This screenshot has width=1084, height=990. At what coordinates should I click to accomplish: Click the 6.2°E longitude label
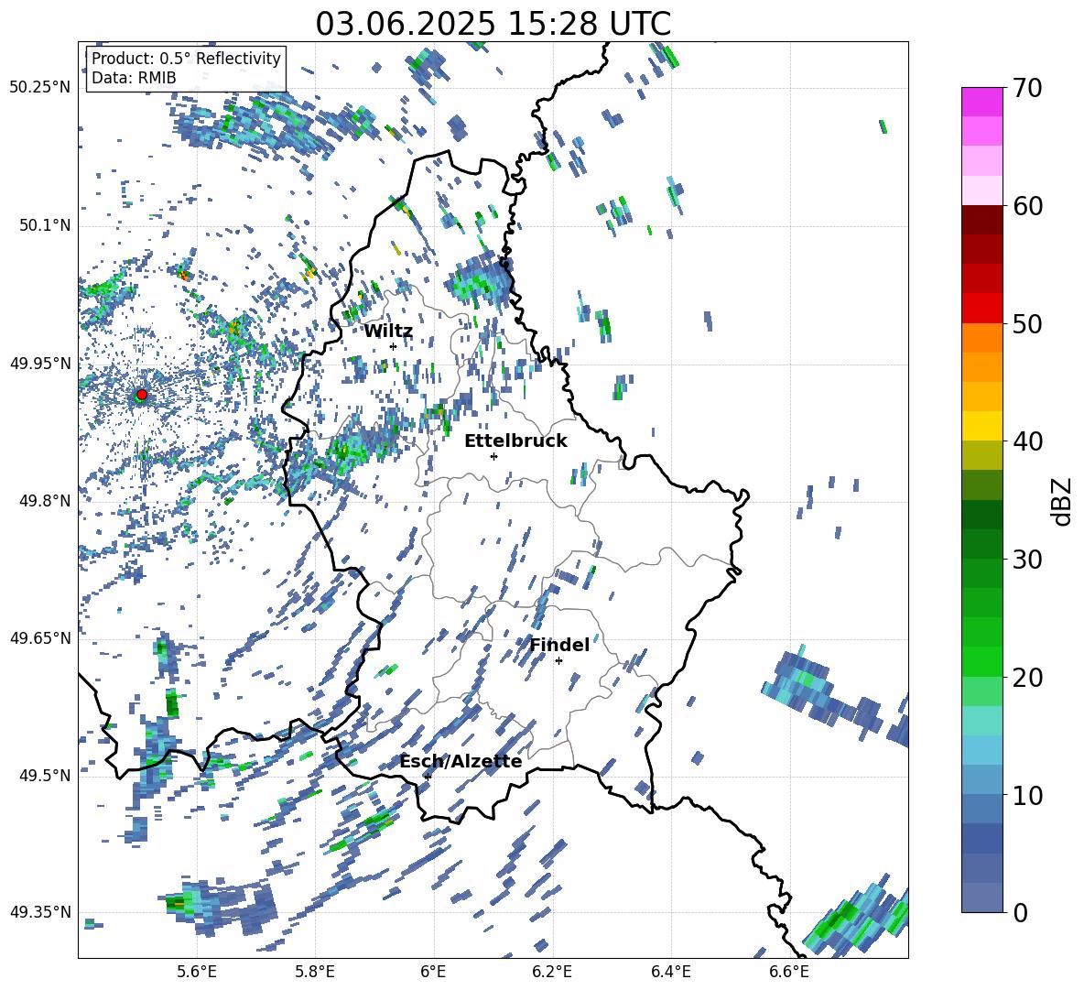click(552, 972)
